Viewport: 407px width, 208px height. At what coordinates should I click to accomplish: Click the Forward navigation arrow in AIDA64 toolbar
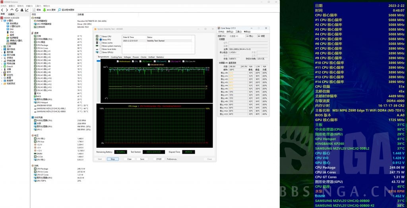(6, 10)
